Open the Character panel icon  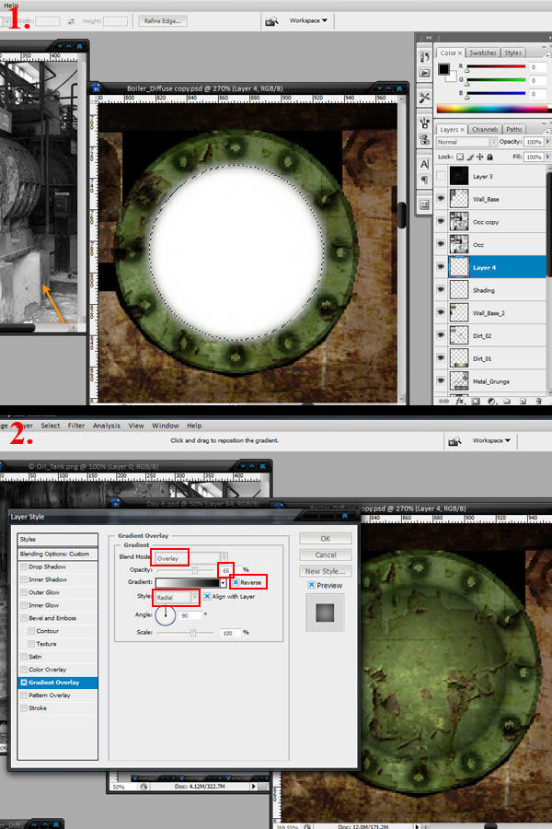[x=424, y=165]
